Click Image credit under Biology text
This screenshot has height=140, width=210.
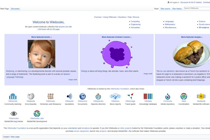pos(148,74)
